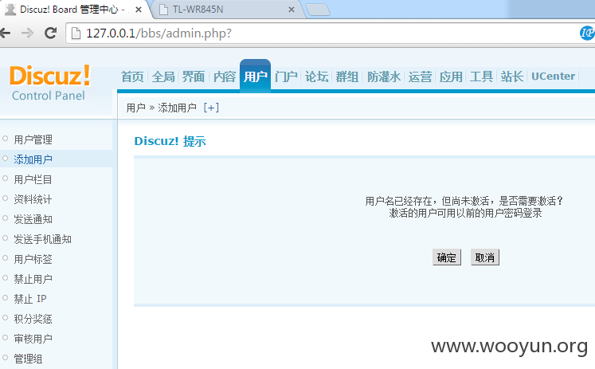This screenshot has width=595, height=369.
Task: Select the Discuz! Board 管理中心 tab
Action: click(74, 10)
